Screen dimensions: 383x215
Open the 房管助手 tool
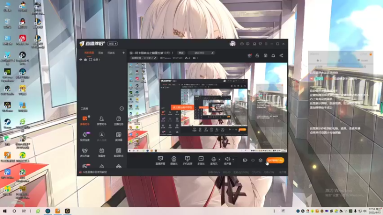[x=101, y=120]
